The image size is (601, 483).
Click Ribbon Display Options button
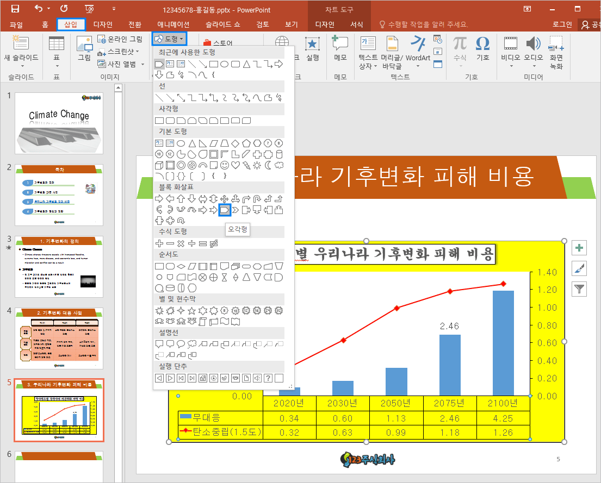click(x=527, y=9)
